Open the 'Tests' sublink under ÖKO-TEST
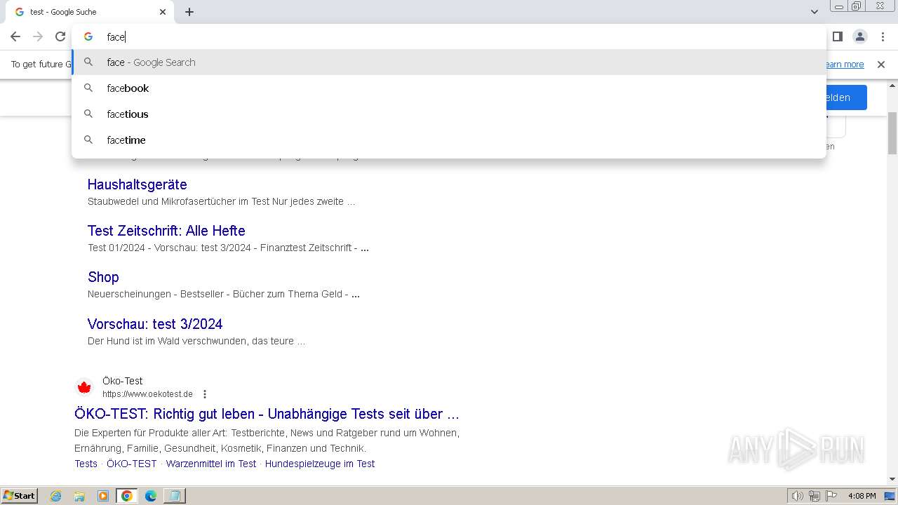Image resolution: width=898 pixels, height=505 pixels. (86, 464)
